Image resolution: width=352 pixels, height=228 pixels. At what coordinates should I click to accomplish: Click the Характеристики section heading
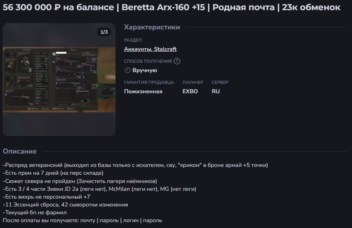tap(152, 27)
